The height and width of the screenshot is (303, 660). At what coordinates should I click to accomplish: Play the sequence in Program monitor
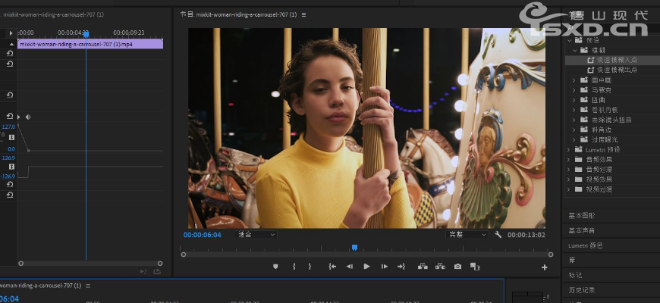click(x=366, y=267)
